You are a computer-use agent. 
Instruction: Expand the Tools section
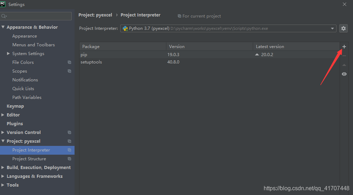[3, 185]
